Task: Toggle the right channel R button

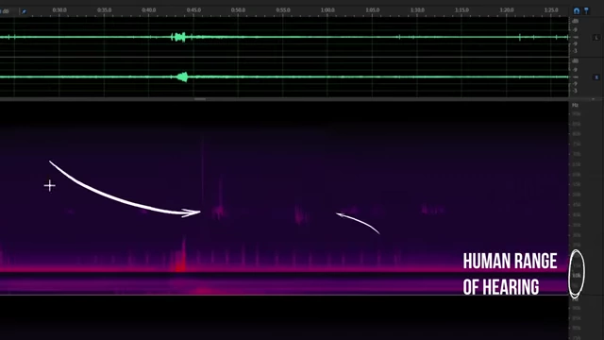Action: coord(596,77)
